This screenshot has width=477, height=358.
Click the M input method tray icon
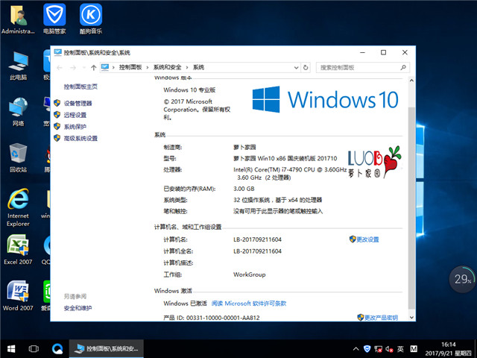[414, 349]
